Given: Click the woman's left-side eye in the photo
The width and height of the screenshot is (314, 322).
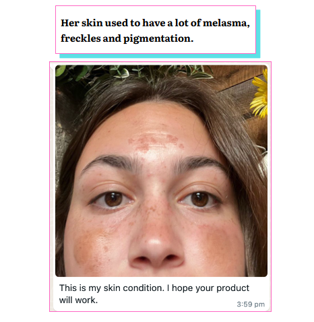Looking at the screenshot, I should coord(113,199).
